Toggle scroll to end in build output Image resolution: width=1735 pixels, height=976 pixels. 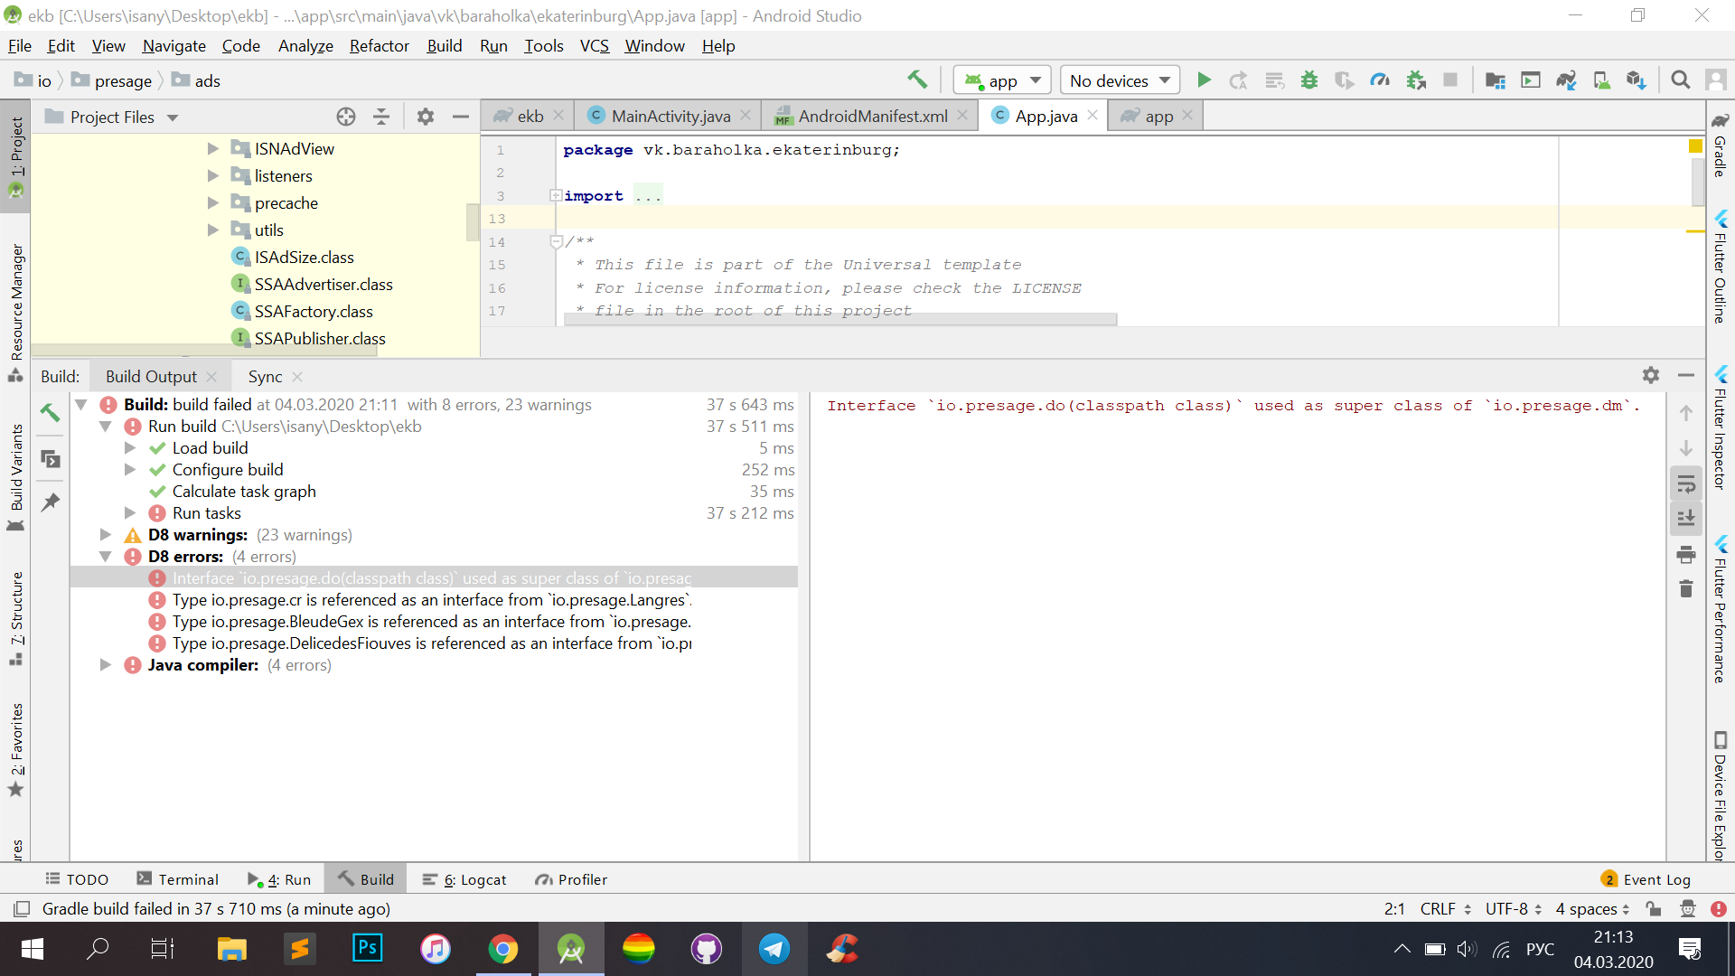point(1686,519)
